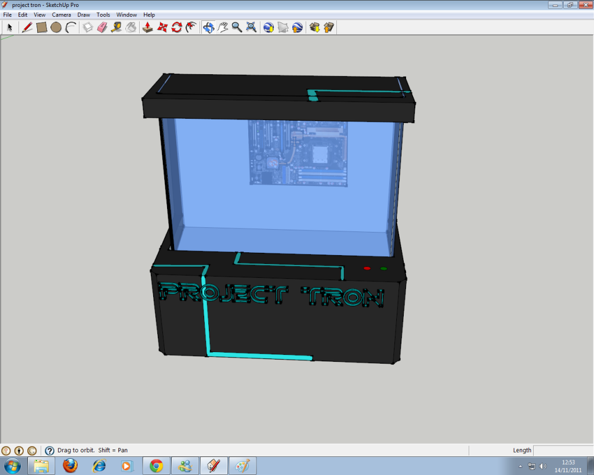594x475 pixels.
Task: Open the Camera menu
Action: [x=61, y=14]
